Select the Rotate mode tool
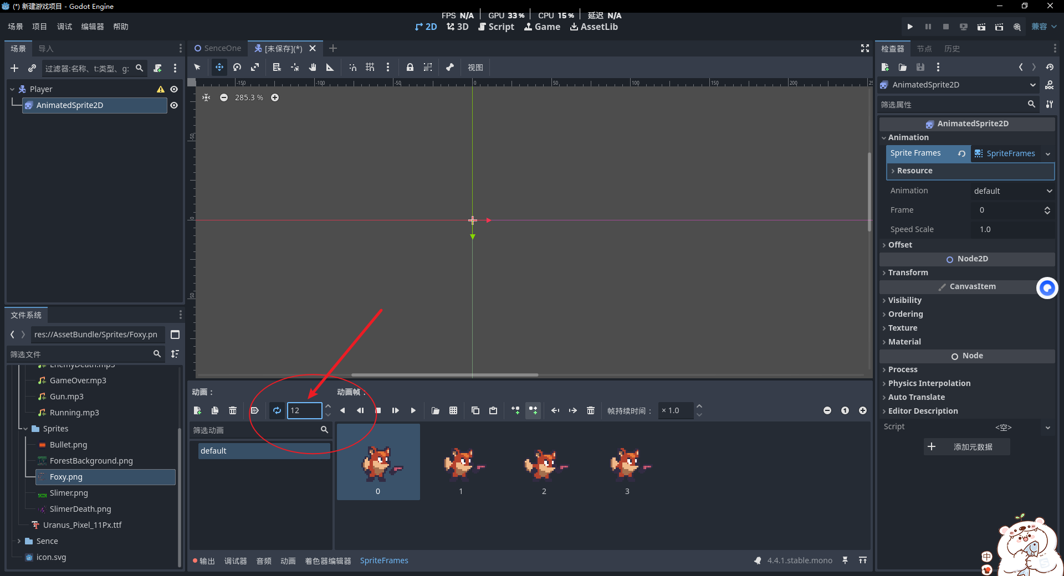Viewport: 1064px width, 576px height. pyautogui.click(x=237, y=67)
